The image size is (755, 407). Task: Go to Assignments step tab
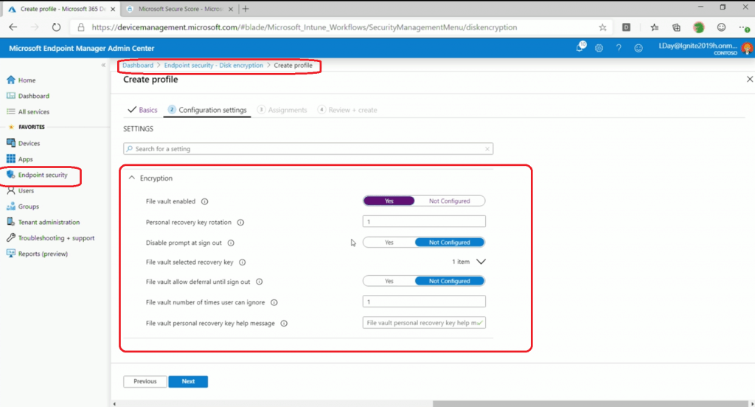282,110
